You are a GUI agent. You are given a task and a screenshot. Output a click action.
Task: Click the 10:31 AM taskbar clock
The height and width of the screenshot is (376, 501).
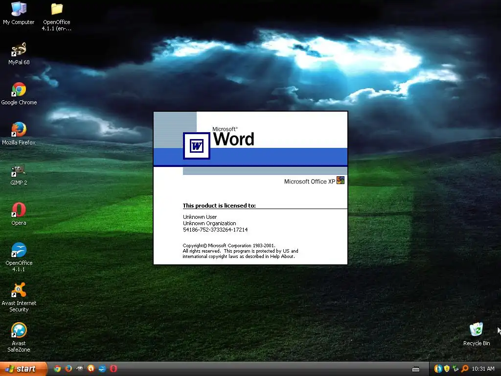coord(483,369)
